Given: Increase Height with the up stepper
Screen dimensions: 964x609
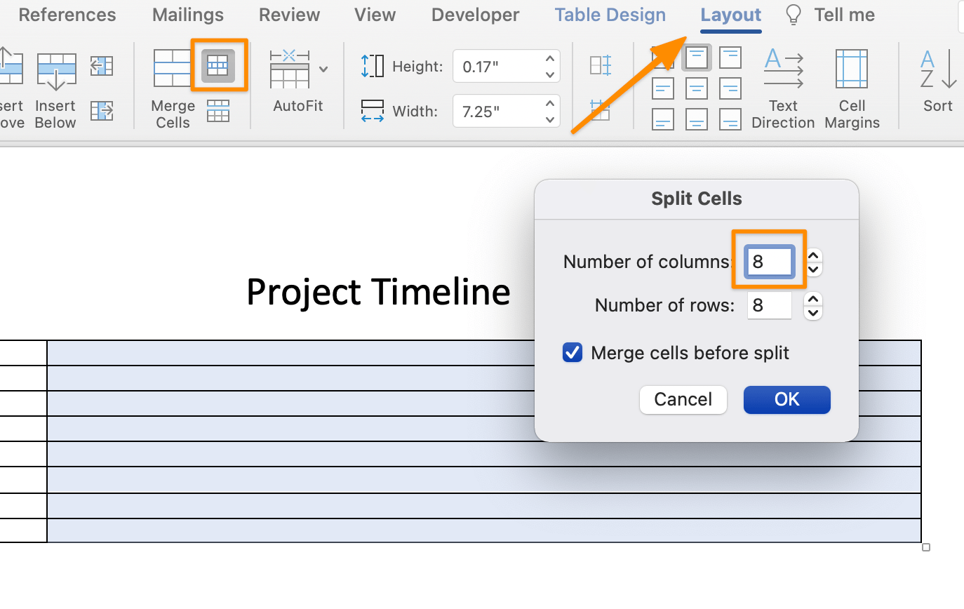Looking at the screenshot, I should 550,60.
